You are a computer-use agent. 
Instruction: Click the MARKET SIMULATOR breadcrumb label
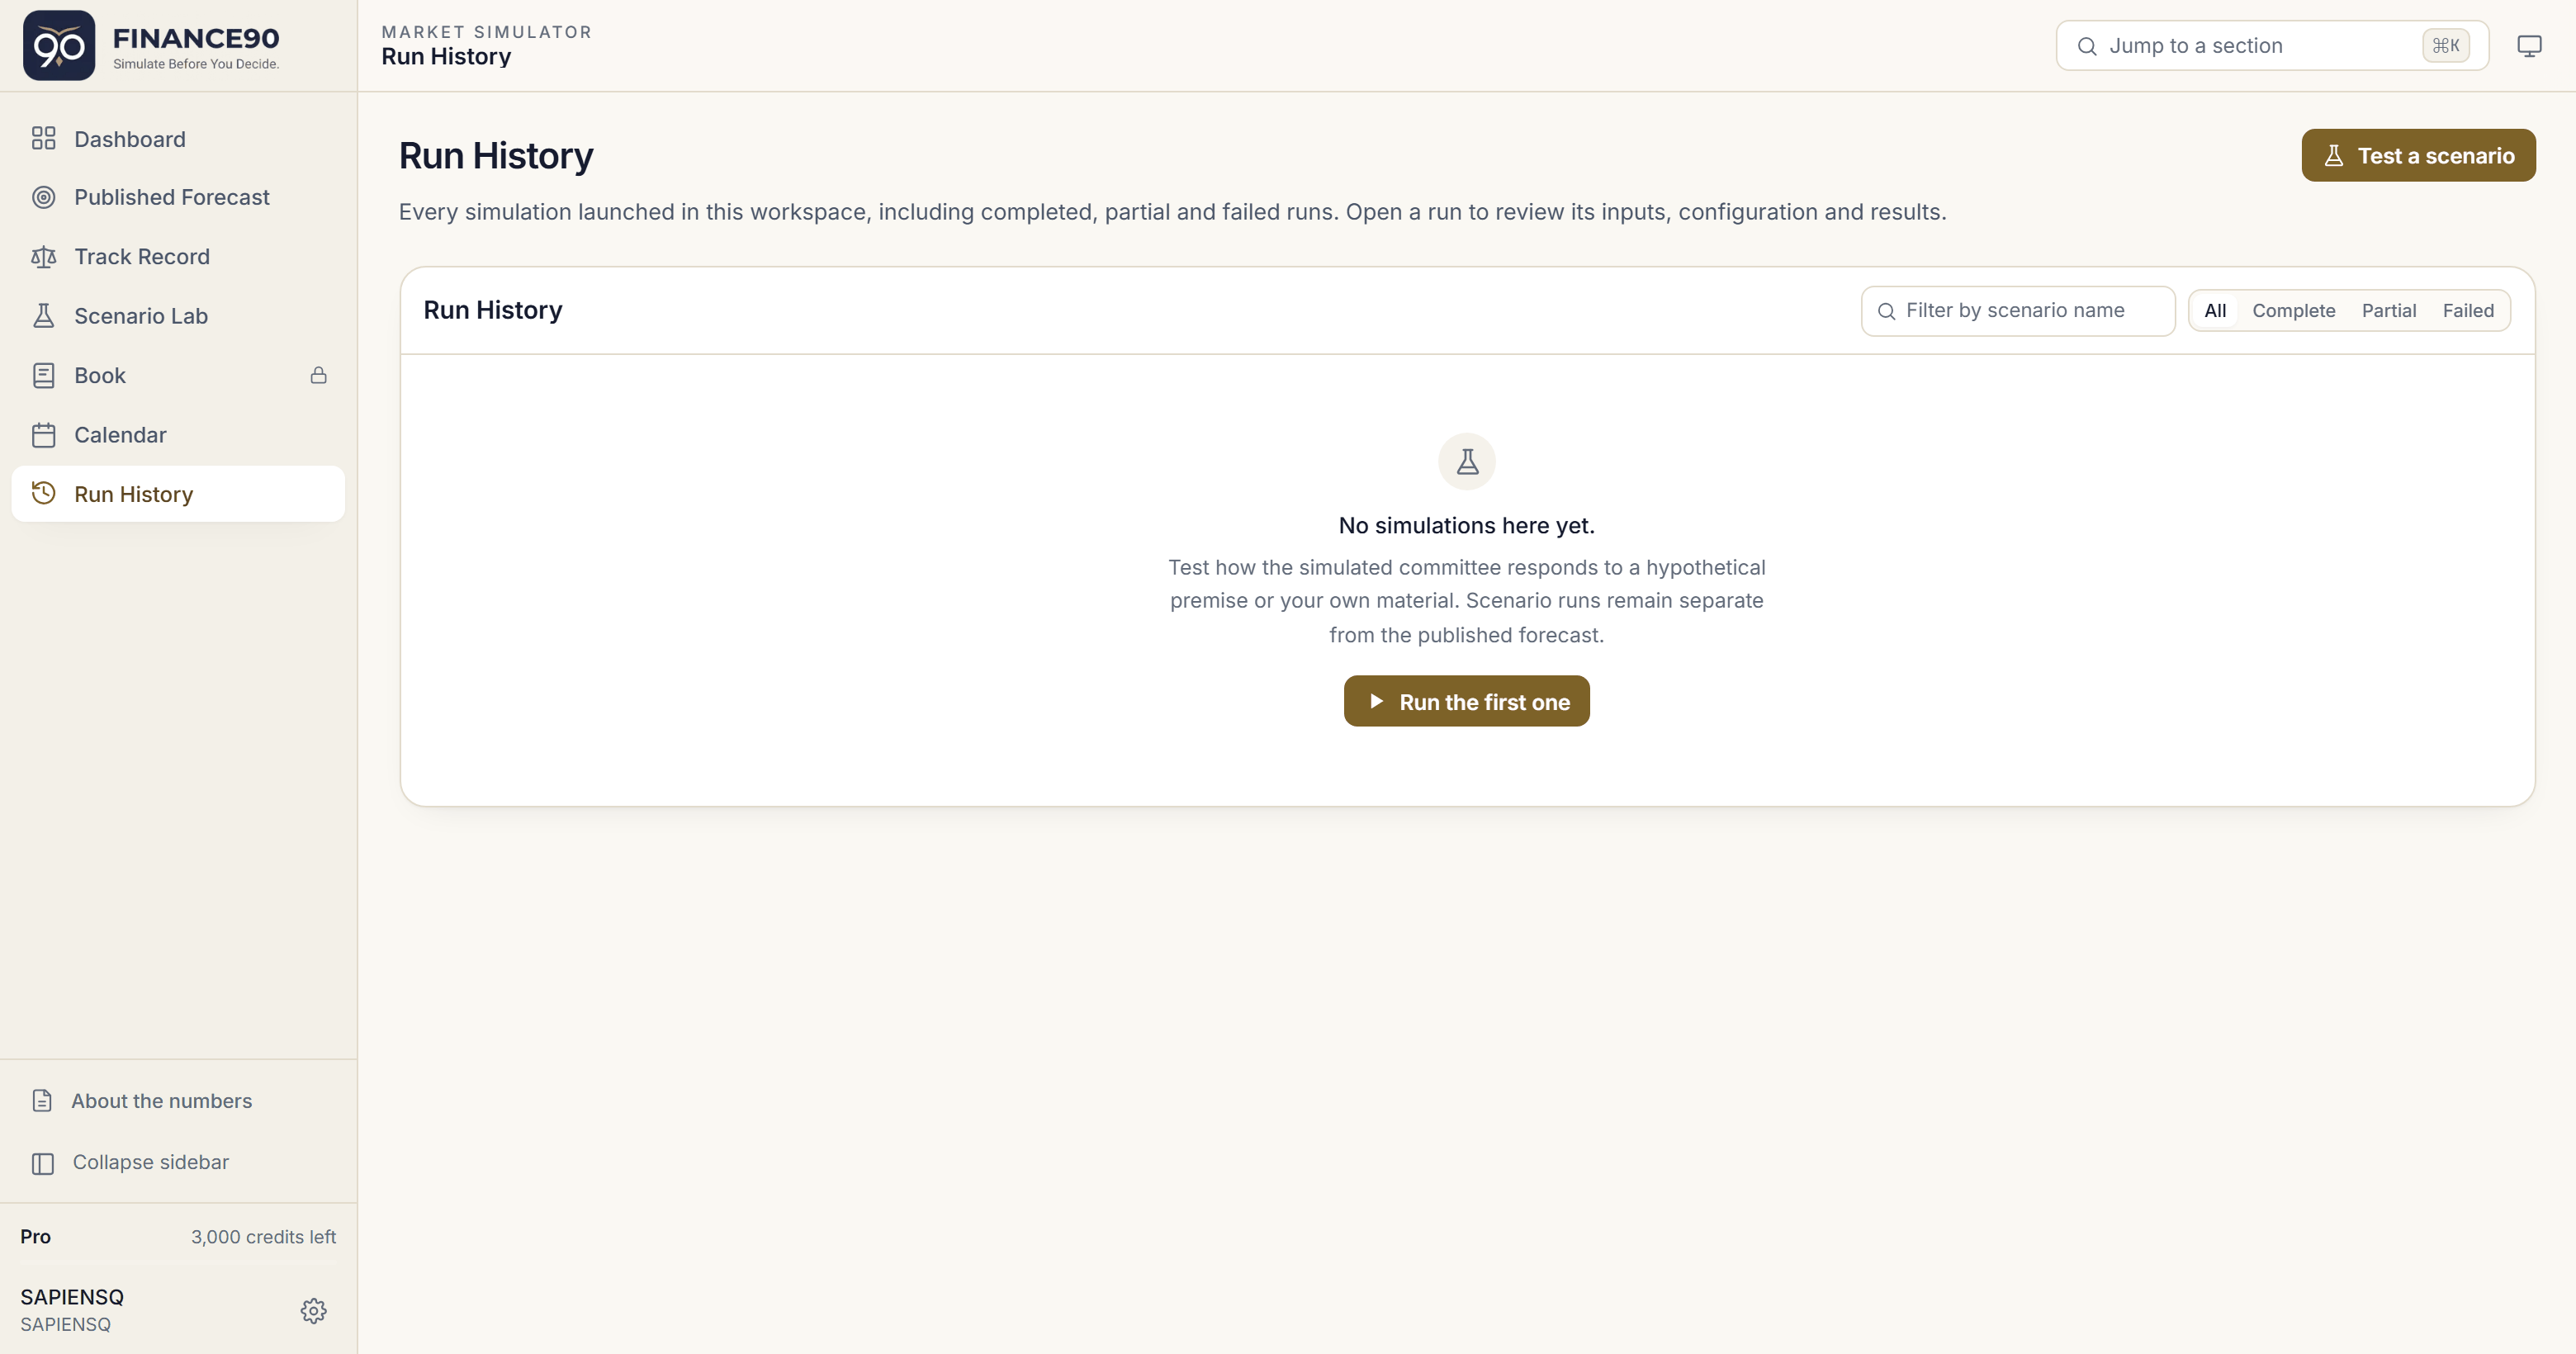point(486,32)
